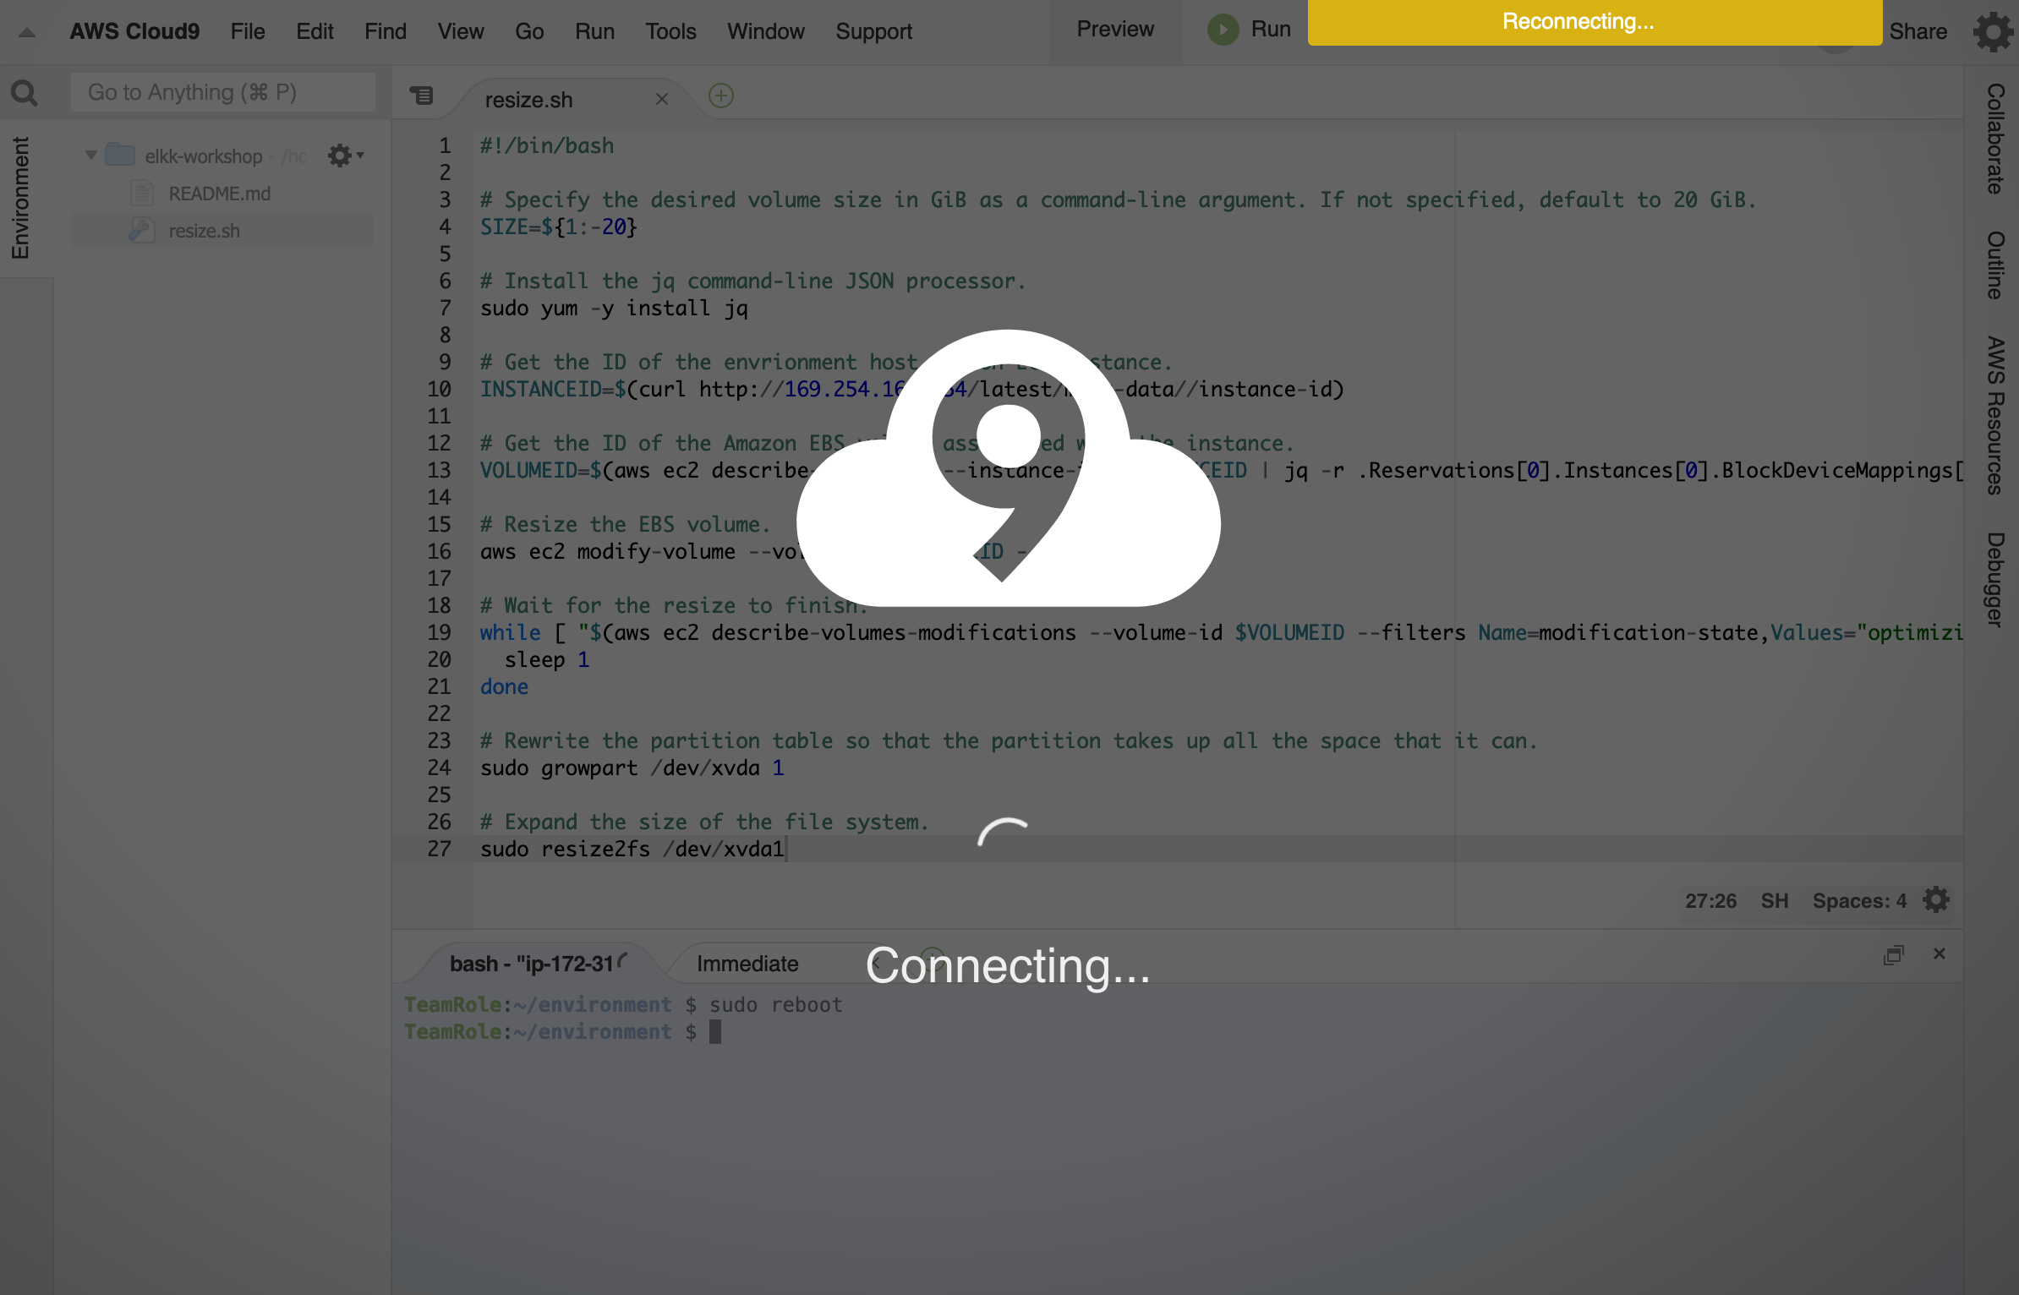Open the View menu

[x=461, y=31]
